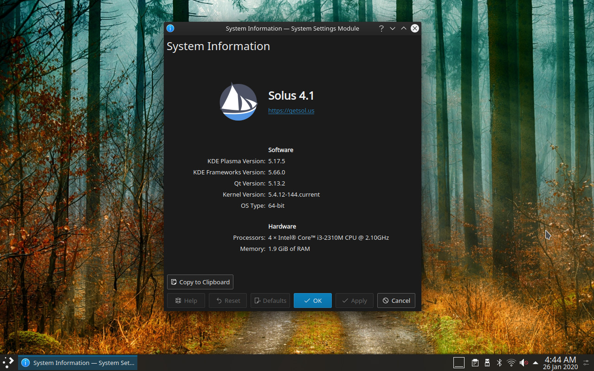Click the Defaults button
594x371 pixels.
click(270, 301)
